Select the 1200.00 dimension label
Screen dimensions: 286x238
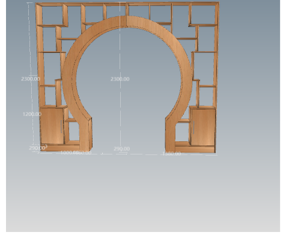(x=32, y=114)
